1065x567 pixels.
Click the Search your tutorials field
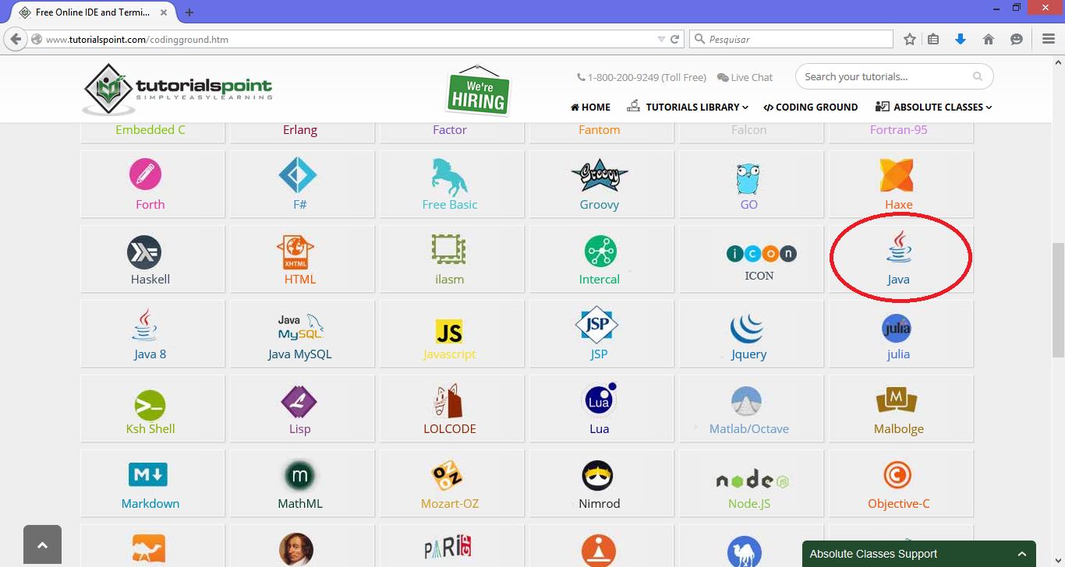894,76
